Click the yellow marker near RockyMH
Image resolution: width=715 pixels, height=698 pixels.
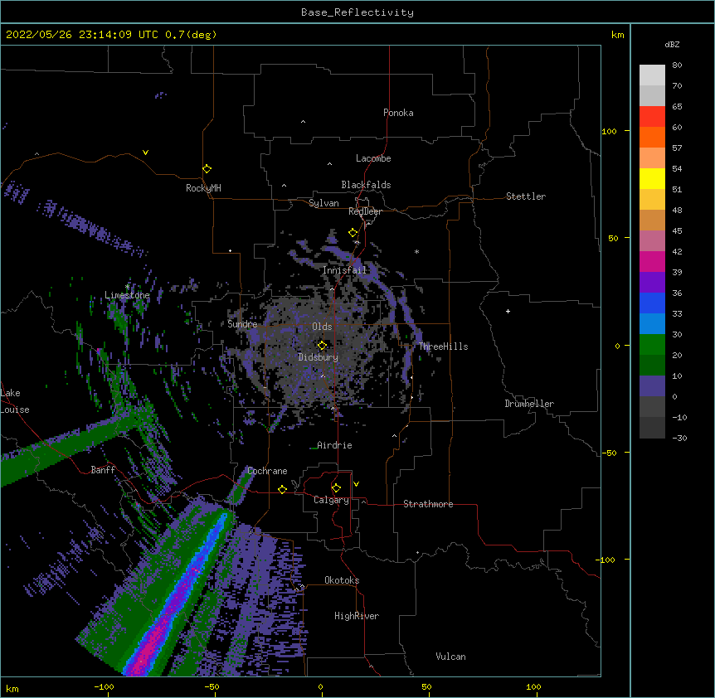tap(207, 169)
